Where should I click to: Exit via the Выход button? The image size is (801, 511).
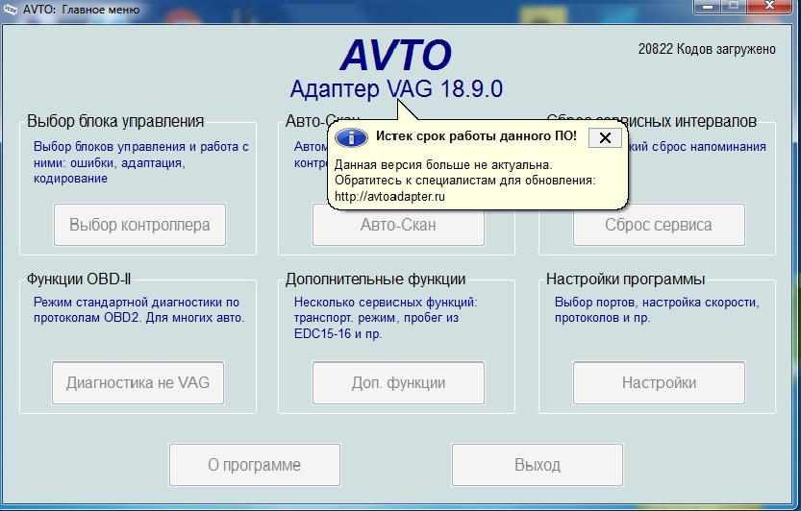(x=537, y=465)
